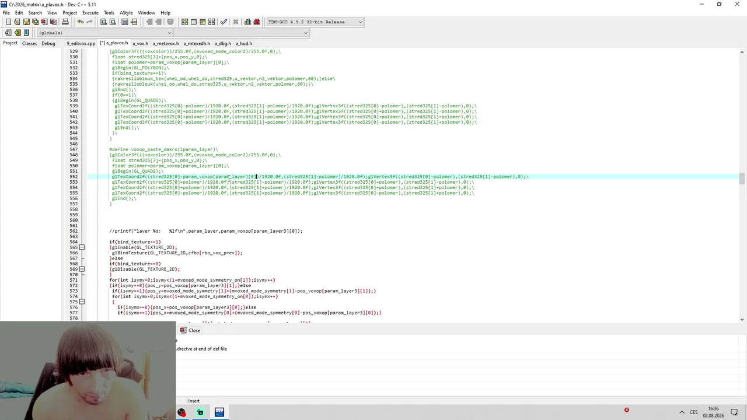This screenshot has width=747, height=420.
Task: Collapse code fold at line 569
Action: pyautogui.click(x=82, y=269)
